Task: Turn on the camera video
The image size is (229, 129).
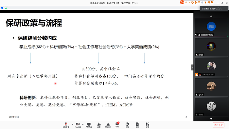Action: click(78, 125)
